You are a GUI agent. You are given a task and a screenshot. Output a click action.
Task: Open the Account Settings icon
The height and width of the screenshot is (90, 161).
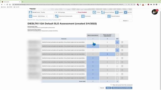[103, 12]
